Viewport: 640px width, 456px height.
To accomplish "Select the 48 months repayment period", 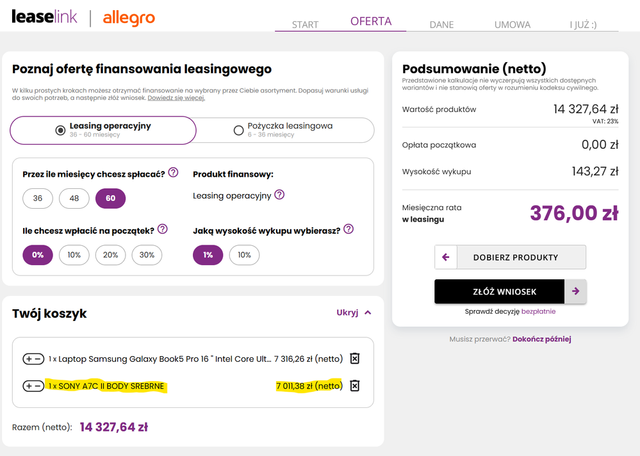I will pos(74,199).
